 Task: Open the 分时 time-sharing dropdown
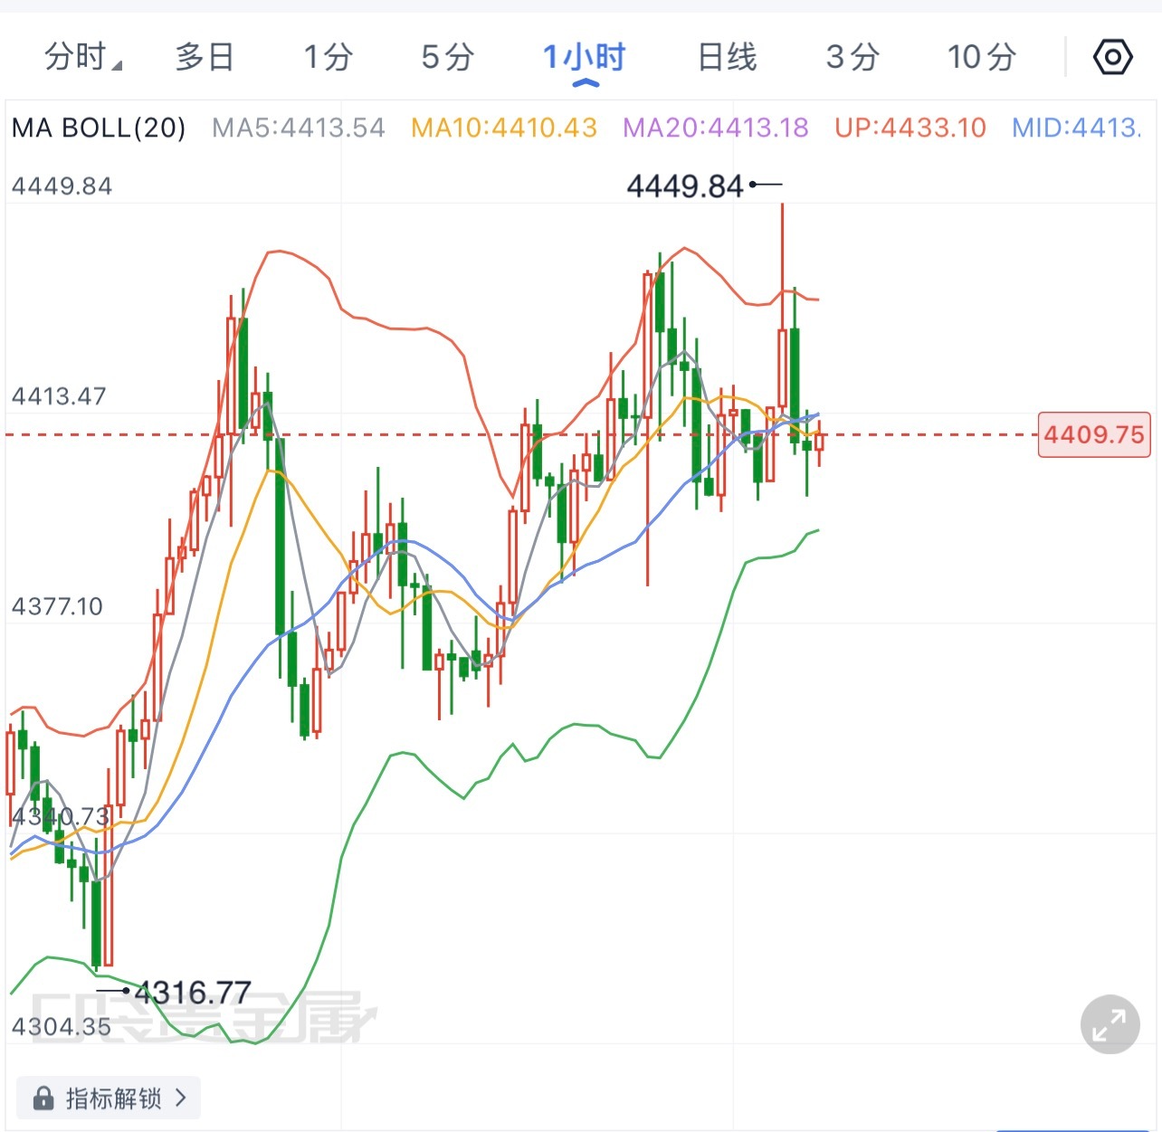click(x=83, y=57)
